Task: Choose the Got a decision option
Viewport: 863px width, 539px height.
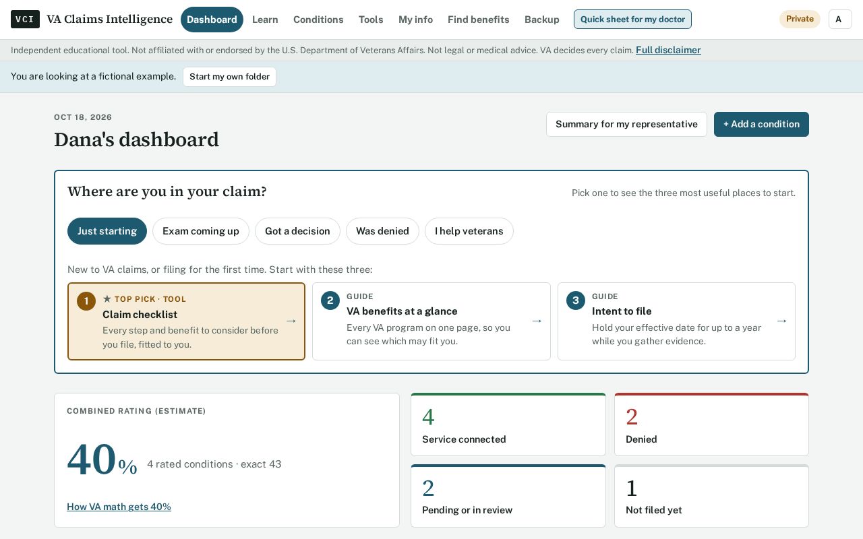Action: pos(297,231)
